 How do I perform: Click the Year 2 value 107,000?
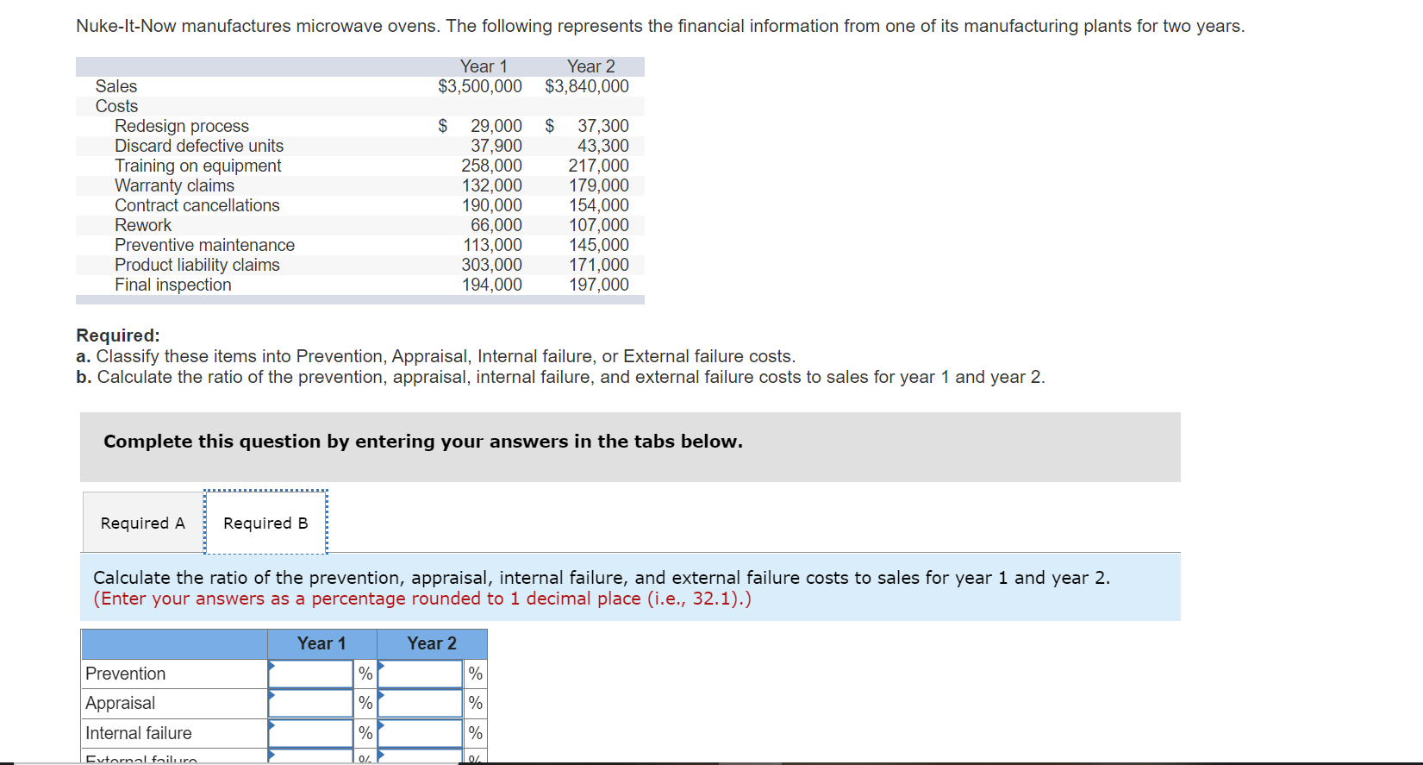click(599, 225)
